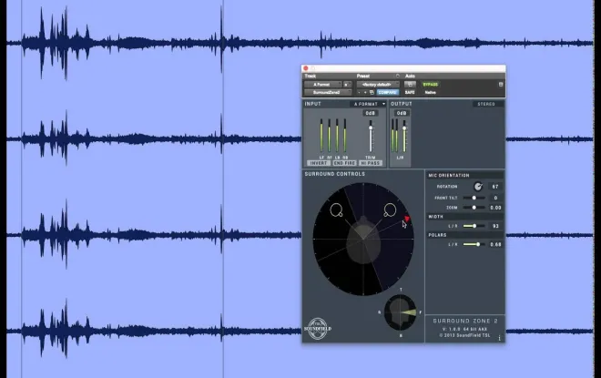Click the TRIM input fader handle
This screenshot has height=378, width=601.
371,128
